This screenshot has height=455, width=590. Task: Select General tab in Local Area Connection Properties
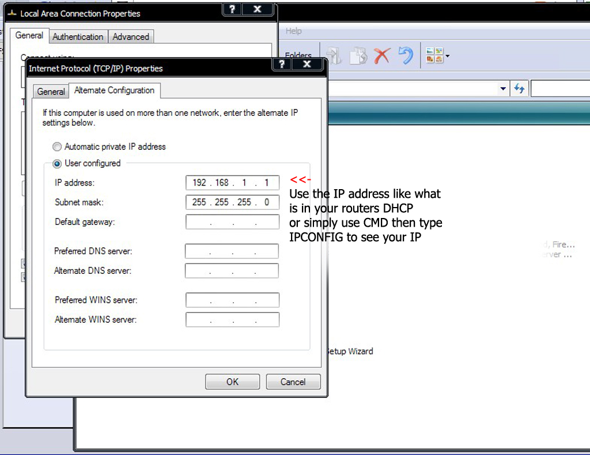tap(29, 36)
